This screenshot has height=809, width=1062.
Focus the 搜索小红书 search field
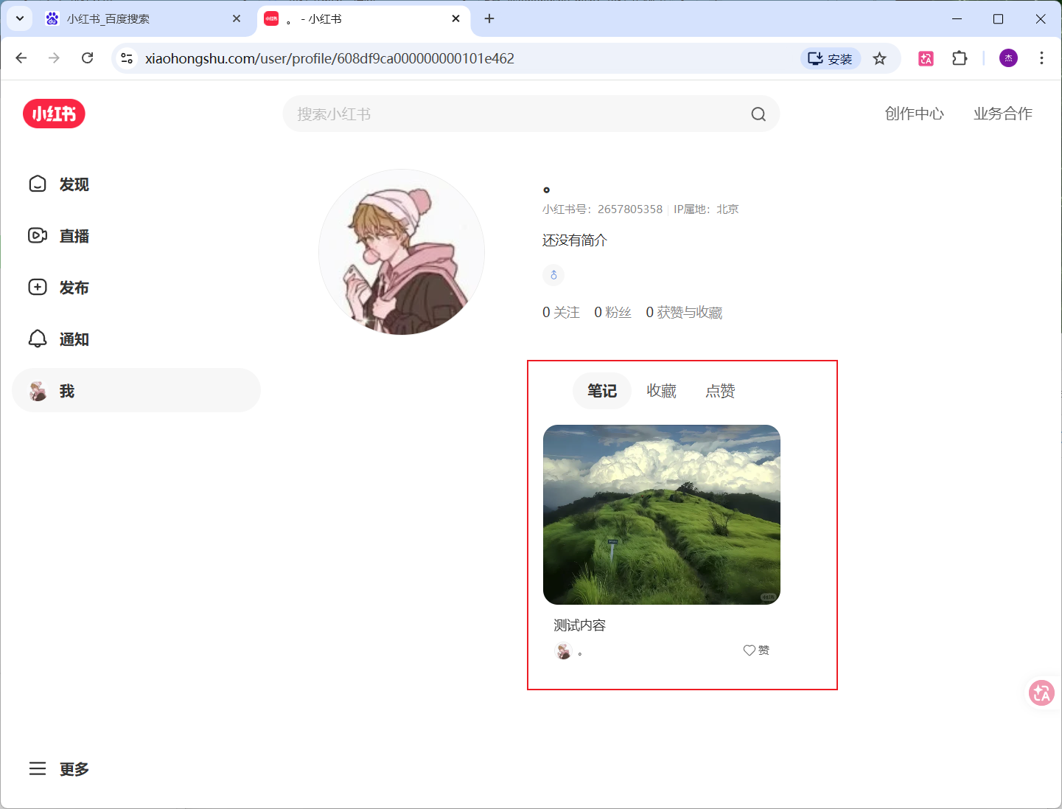(531, 114)
